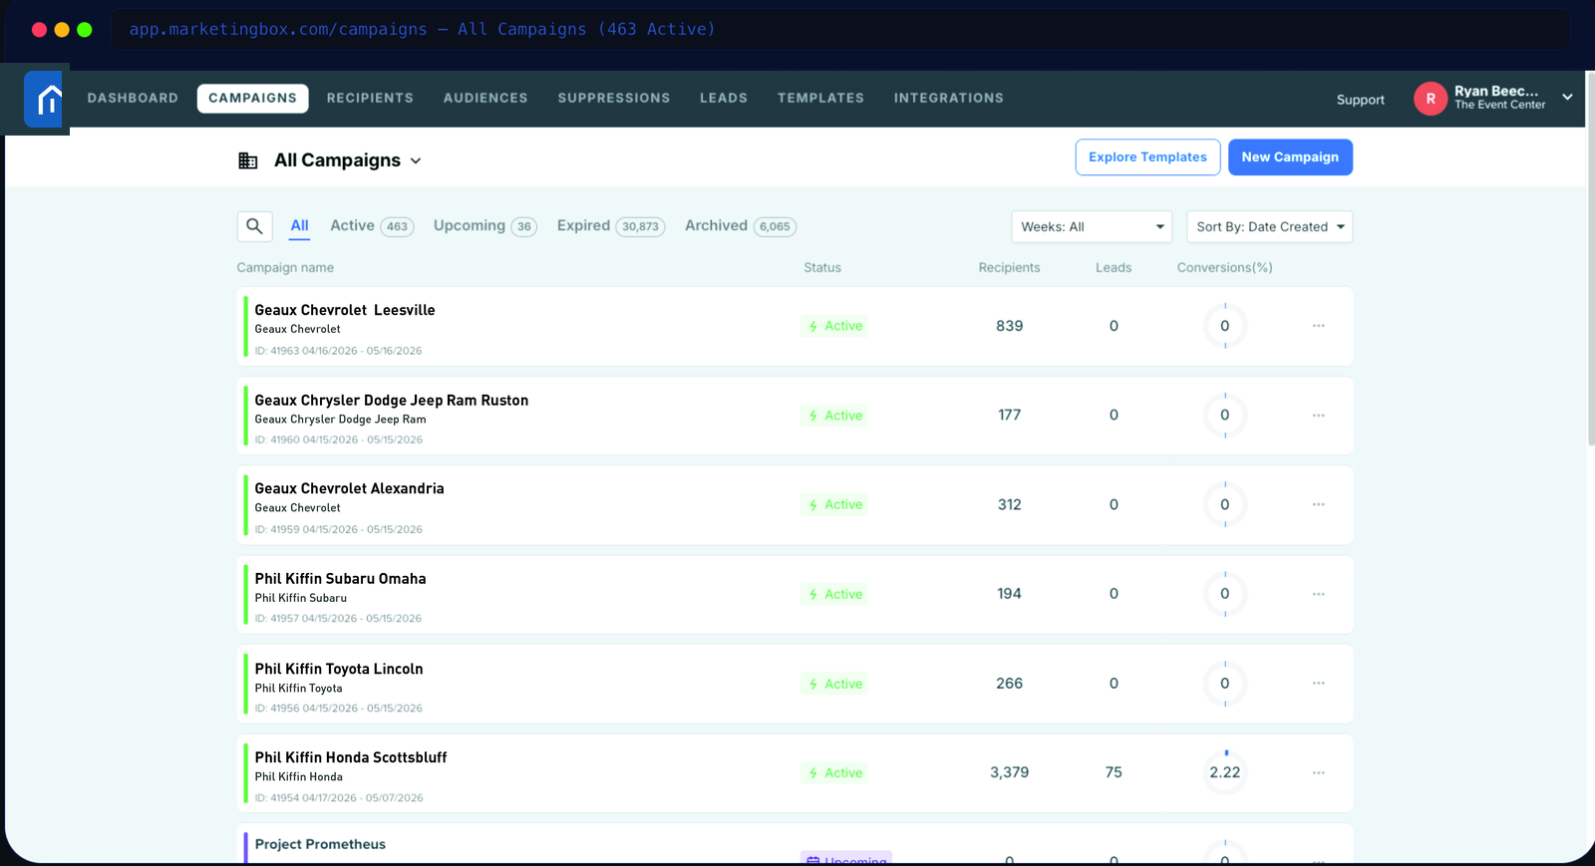Screen dimensions: 1595x866
Task: Open more options for Phil Kiffin Subaru Omaha
Action: (x=1319, y=594)
